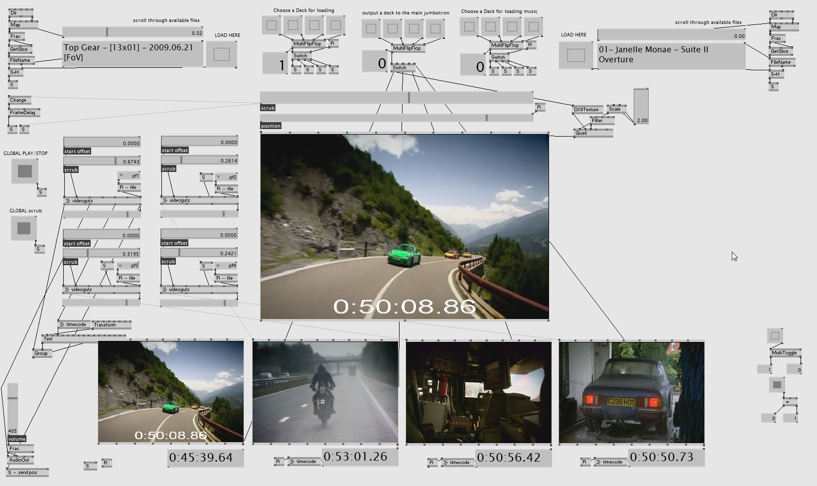This screenshot has width=817, height=486.
Task: Click first box under Choose a Deck for loading
Action: pos(272,25)
